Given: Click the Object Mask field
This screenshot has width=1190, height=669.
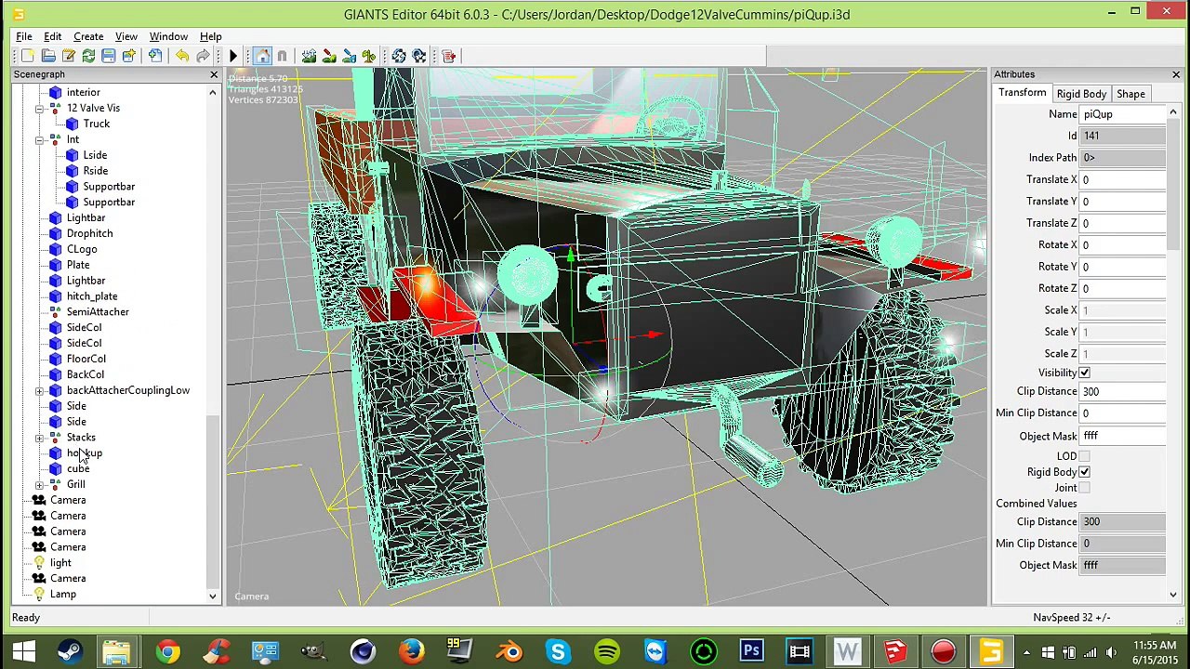Looking at the screenshot, I should pyautogui.click(x=1122, y=436).
